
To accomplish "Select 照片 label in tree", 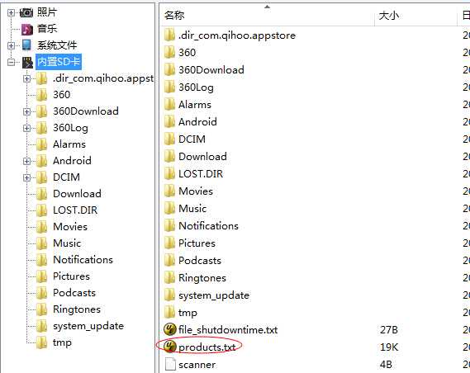I will pos(47,12).
